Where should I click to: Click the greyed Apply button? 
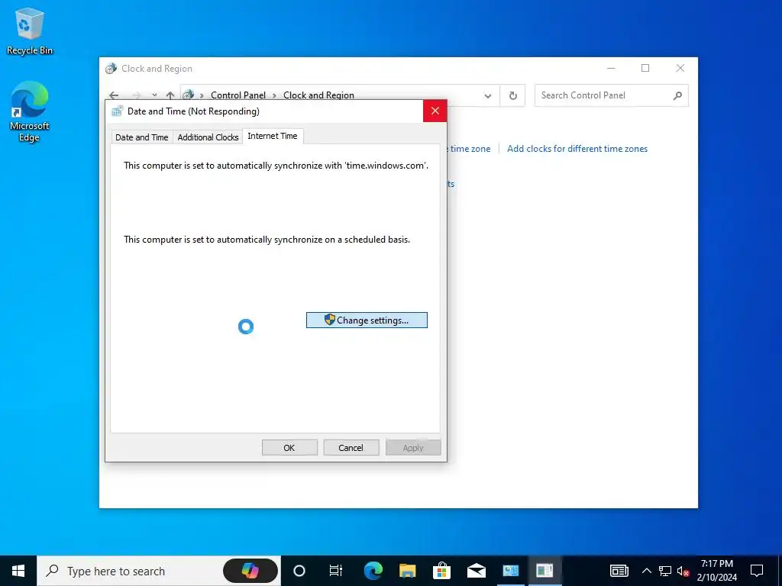tap(413, 447)
